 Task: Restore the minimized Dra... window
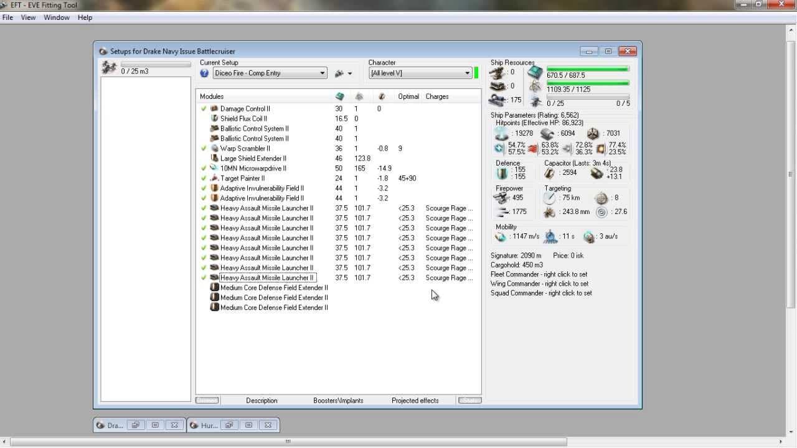click(135, 425)
